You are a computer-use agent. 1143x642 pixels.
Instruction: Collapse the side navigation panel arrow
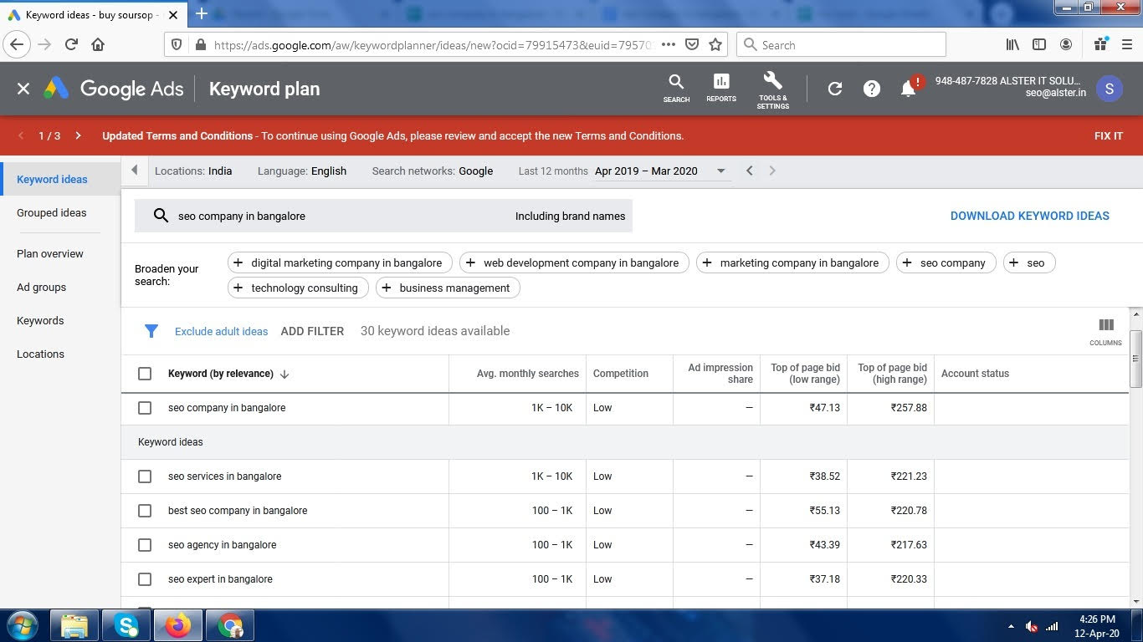pyautogui.click(x=134, y=171)
